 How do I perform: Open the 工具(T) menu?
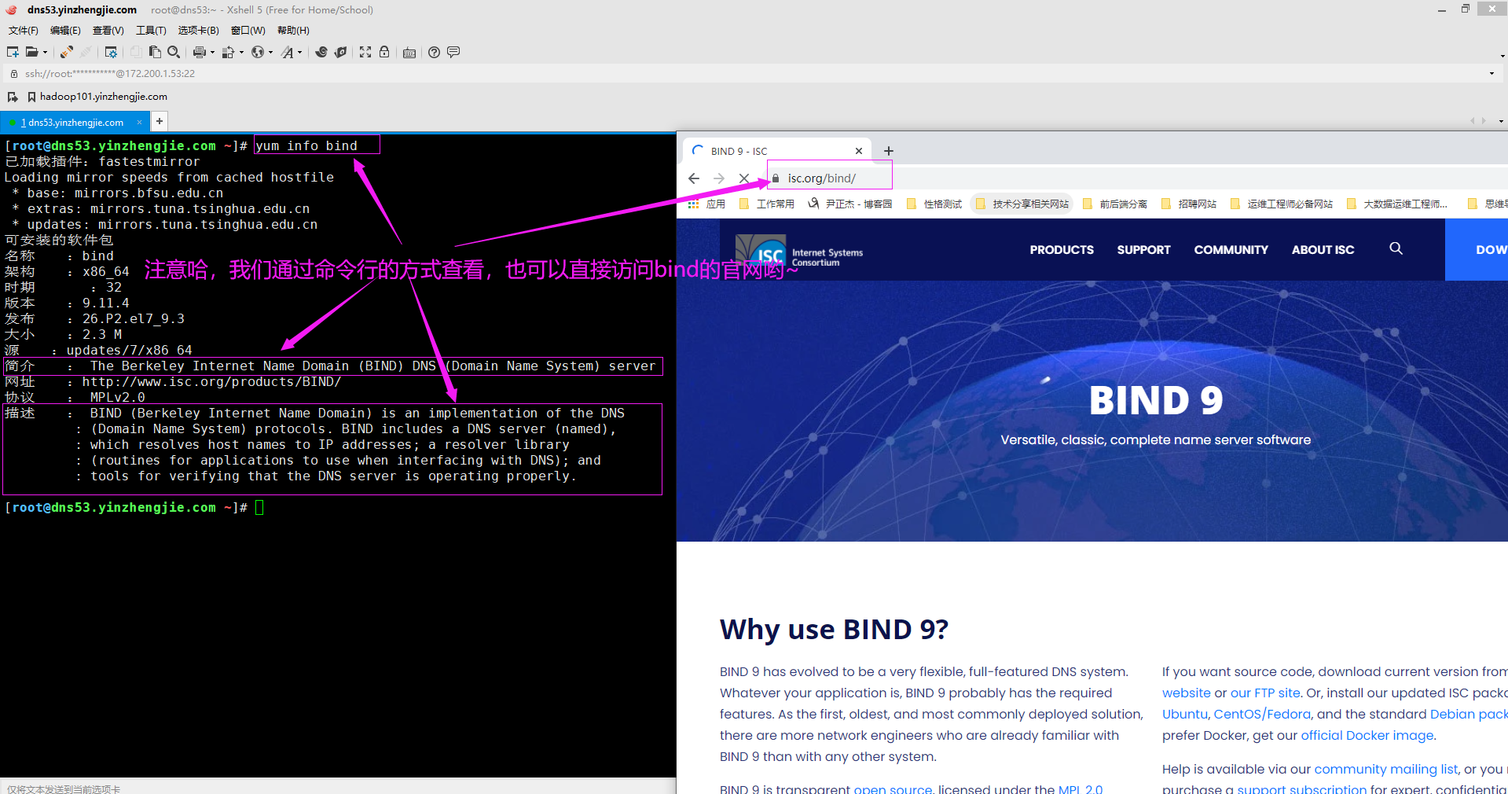click(151, 31)
